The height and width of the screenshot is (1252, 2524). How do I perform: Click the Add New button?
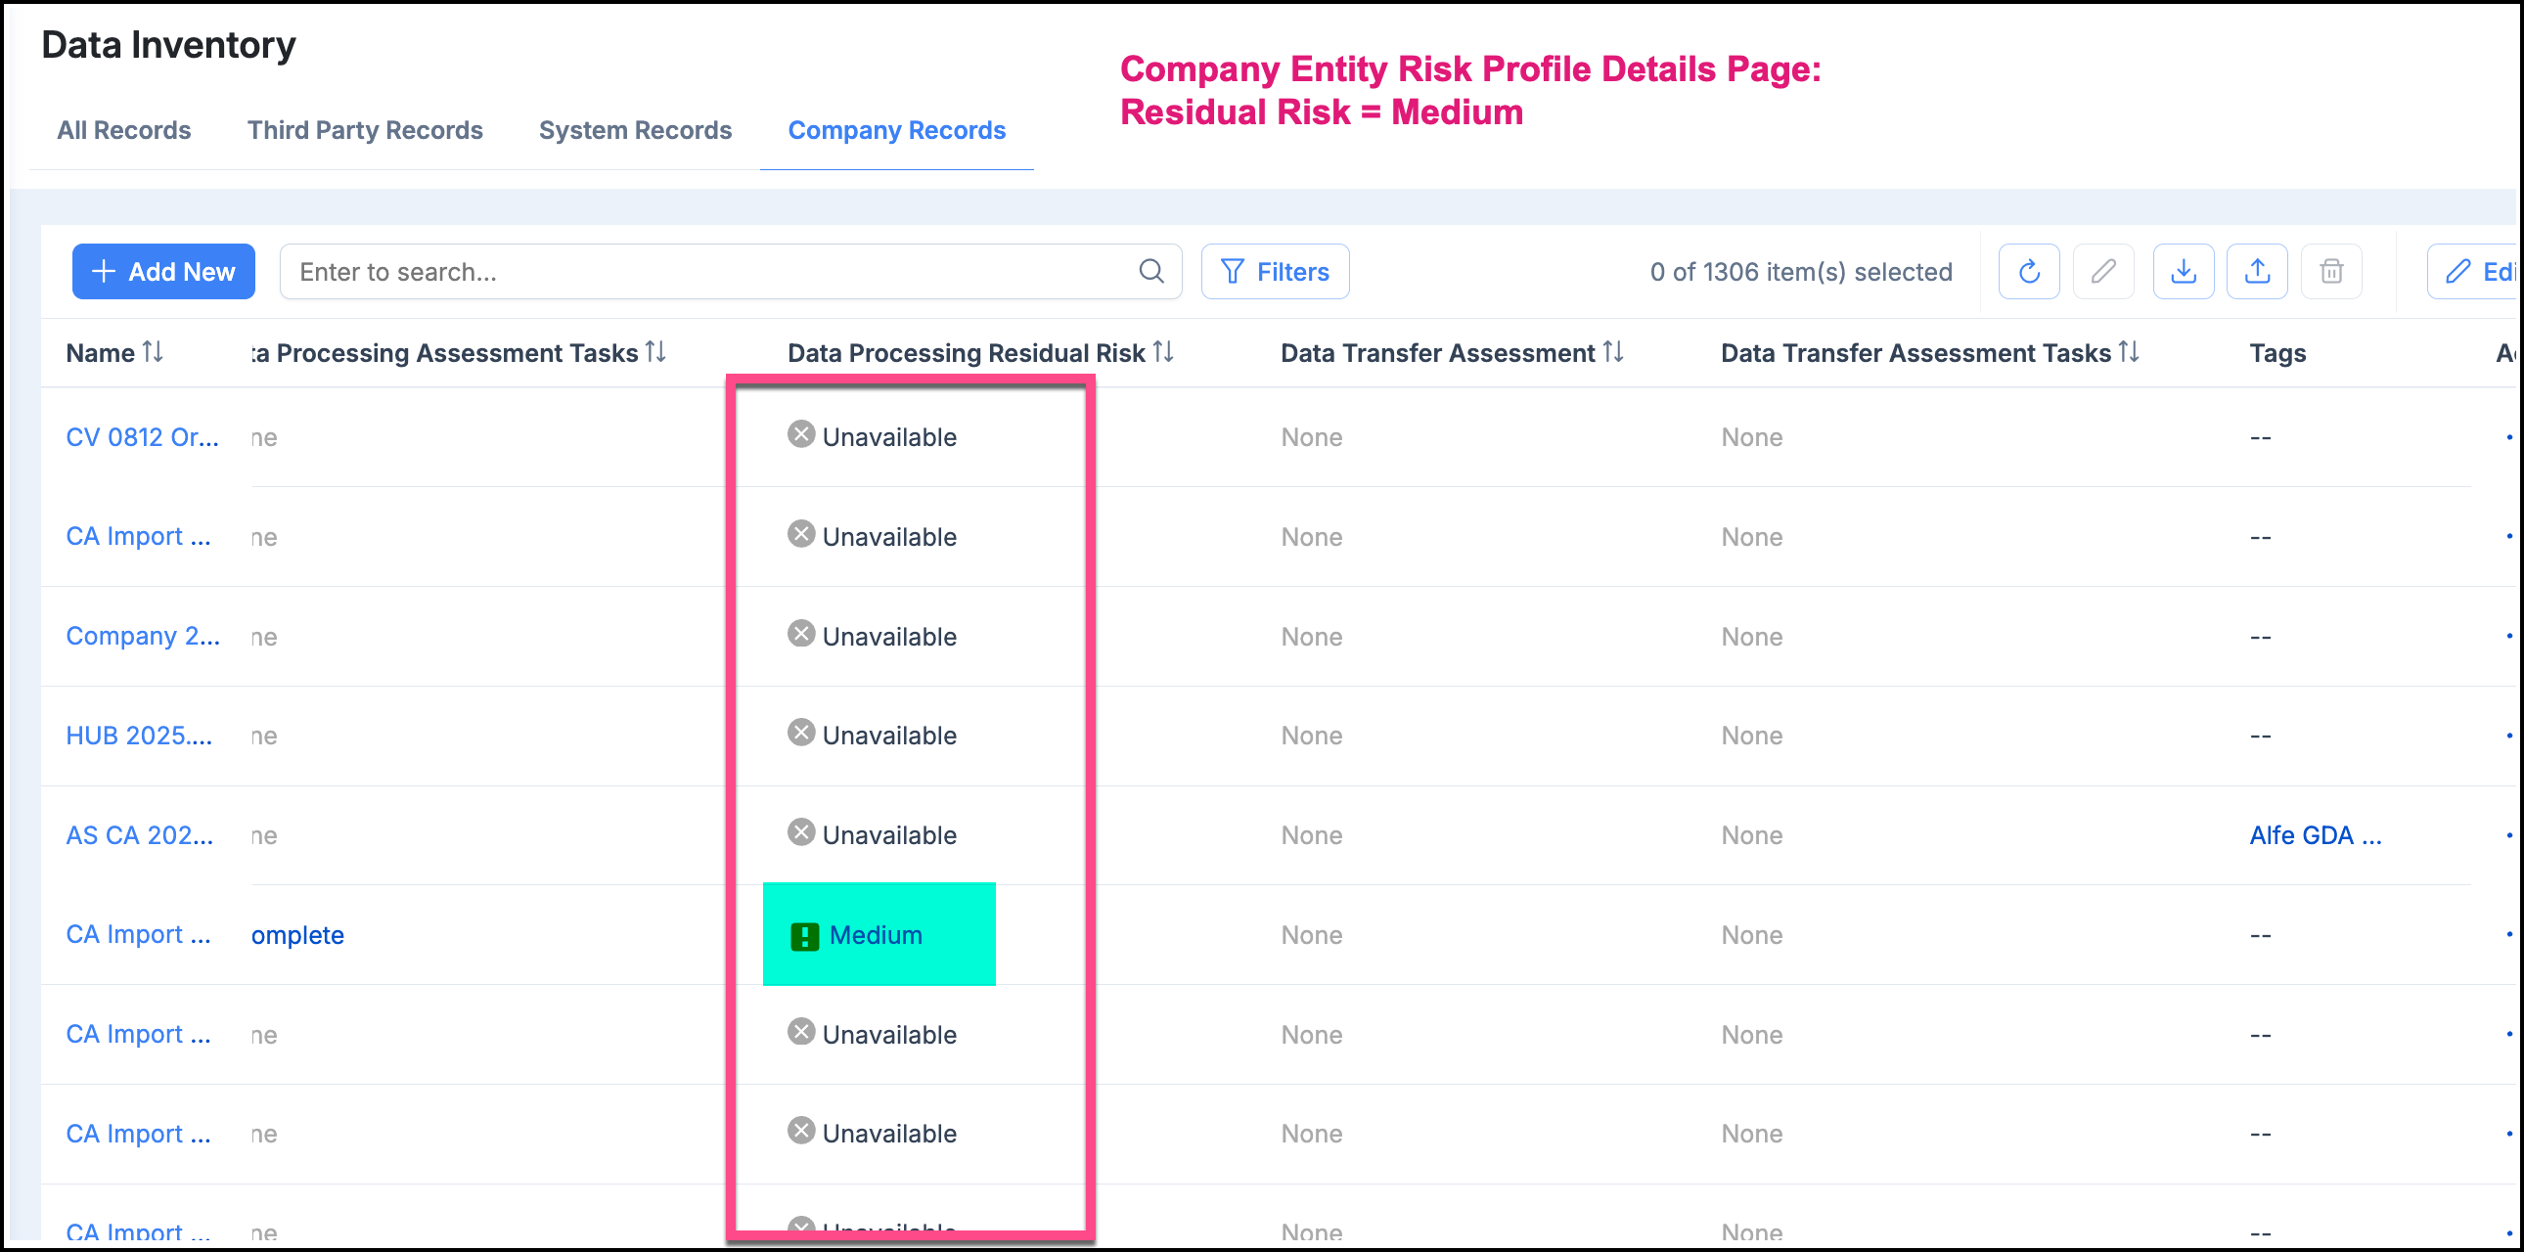tap(163, 271)
